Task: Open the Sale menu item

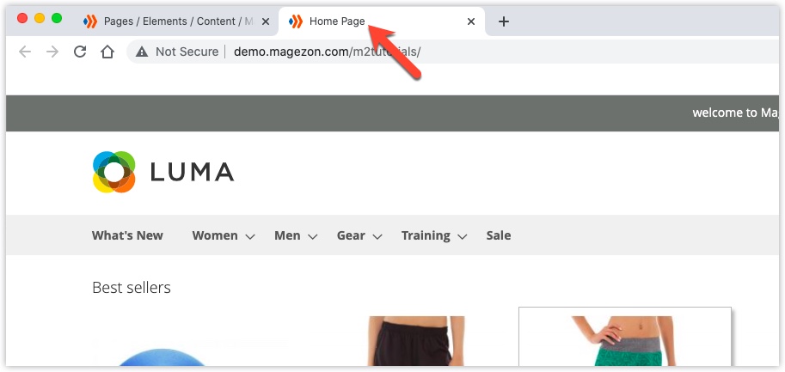Action: tap(499, 235)
